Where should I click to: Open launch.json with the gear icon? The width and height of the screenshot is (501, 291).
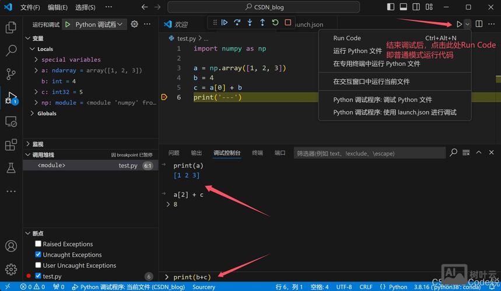(135, 24)
